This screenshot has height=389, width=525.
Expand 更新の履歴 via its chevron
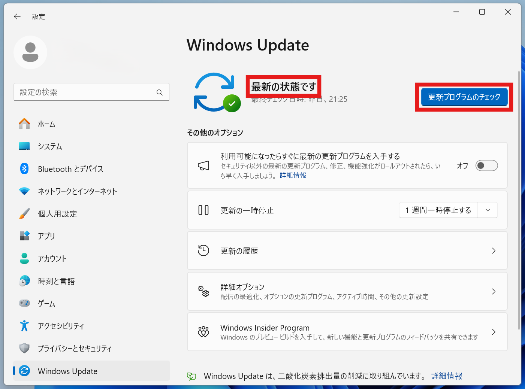494,250
